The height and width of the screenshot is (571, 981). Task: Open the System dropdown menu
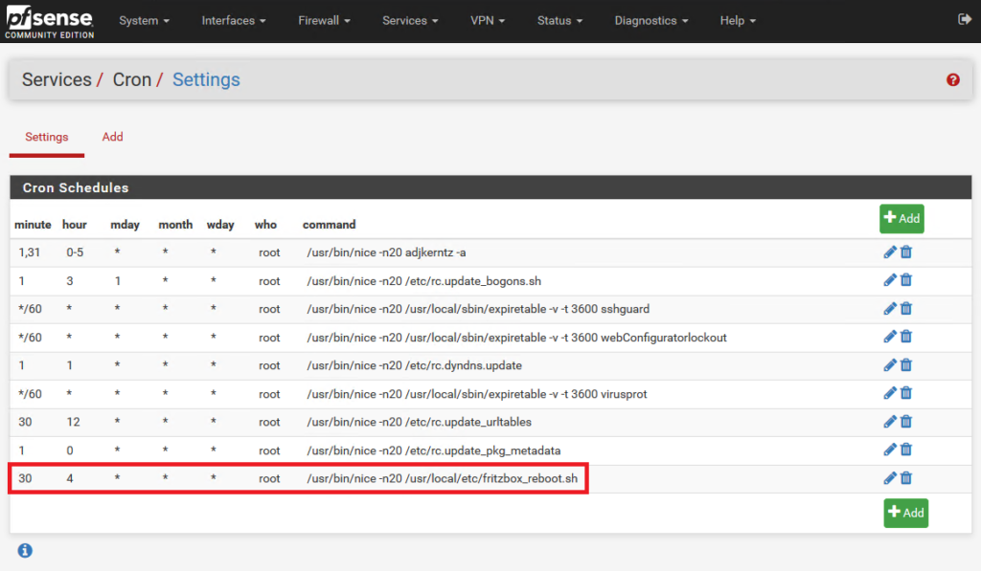click(144, 21)
